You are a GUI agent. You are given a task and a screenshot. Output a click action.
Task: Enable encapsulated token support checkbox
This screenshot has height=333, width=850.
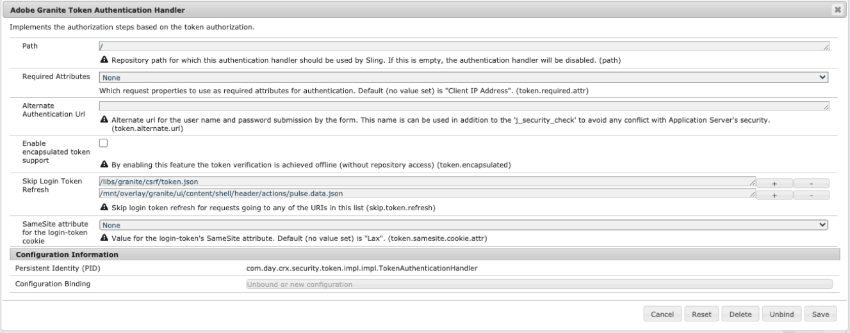tap(103, 143)
